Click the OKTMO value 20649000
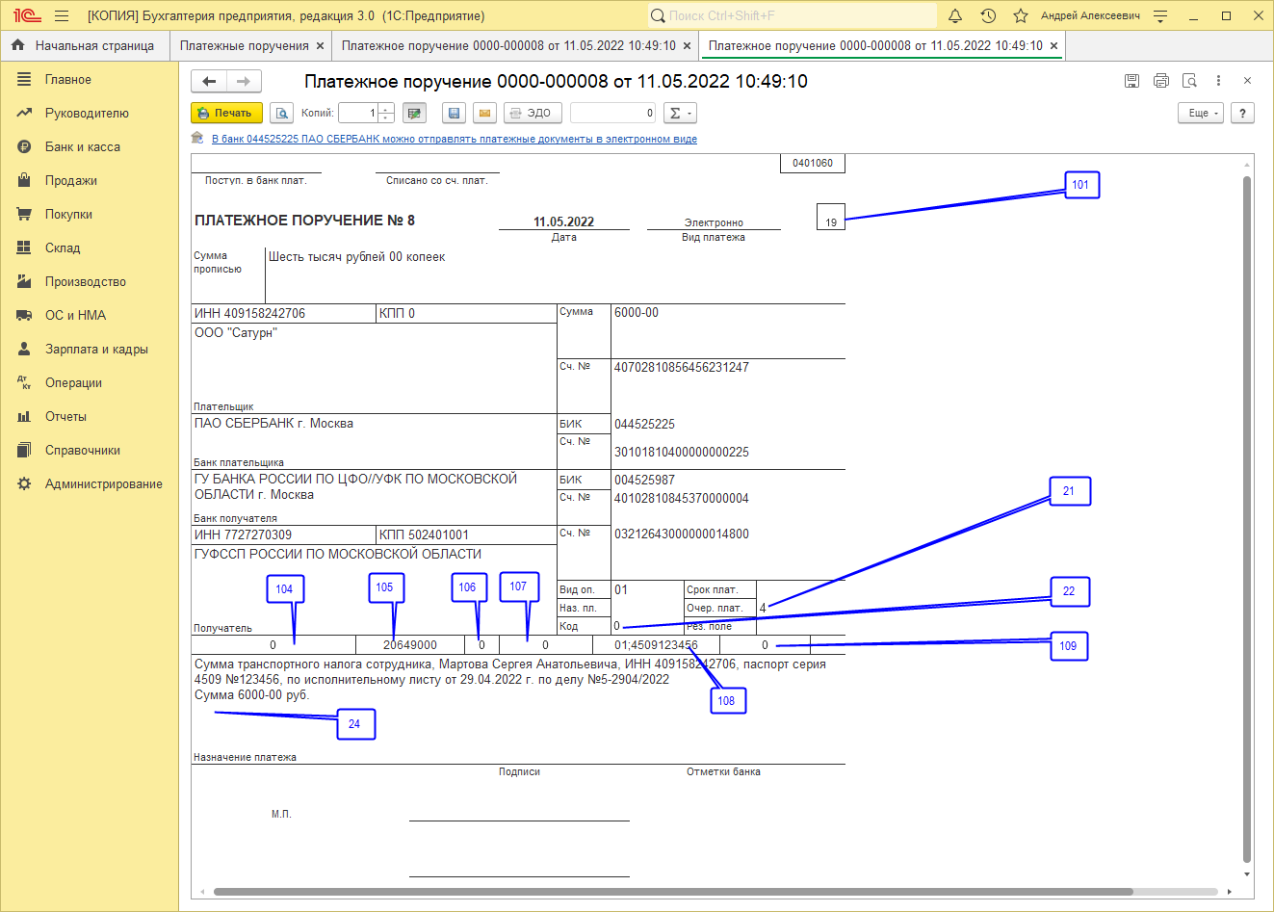Viewport: 1274px width, 912px height. pyautogui.click(x=410, y=645)
